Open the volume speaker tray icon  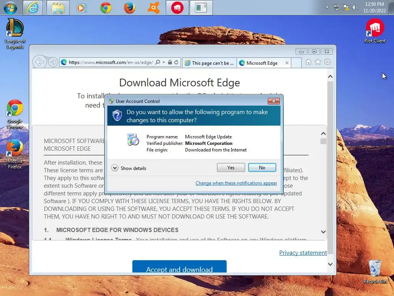point(355,8)
